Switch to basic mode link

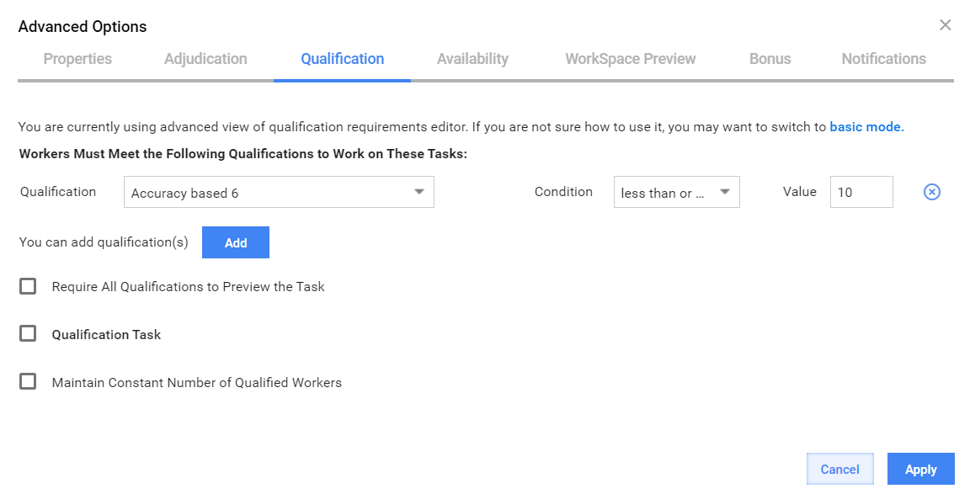866,127
